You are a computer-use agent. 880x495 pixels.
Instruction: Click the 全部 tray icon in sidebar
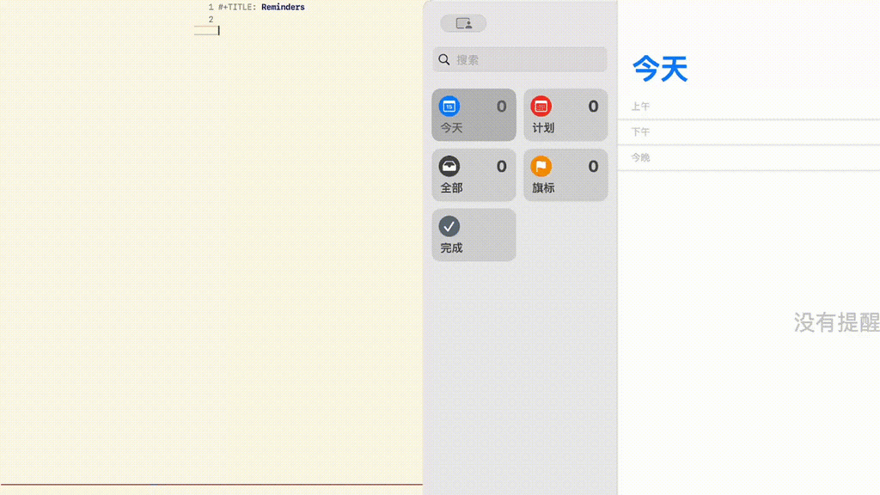(x=450, y=164)
